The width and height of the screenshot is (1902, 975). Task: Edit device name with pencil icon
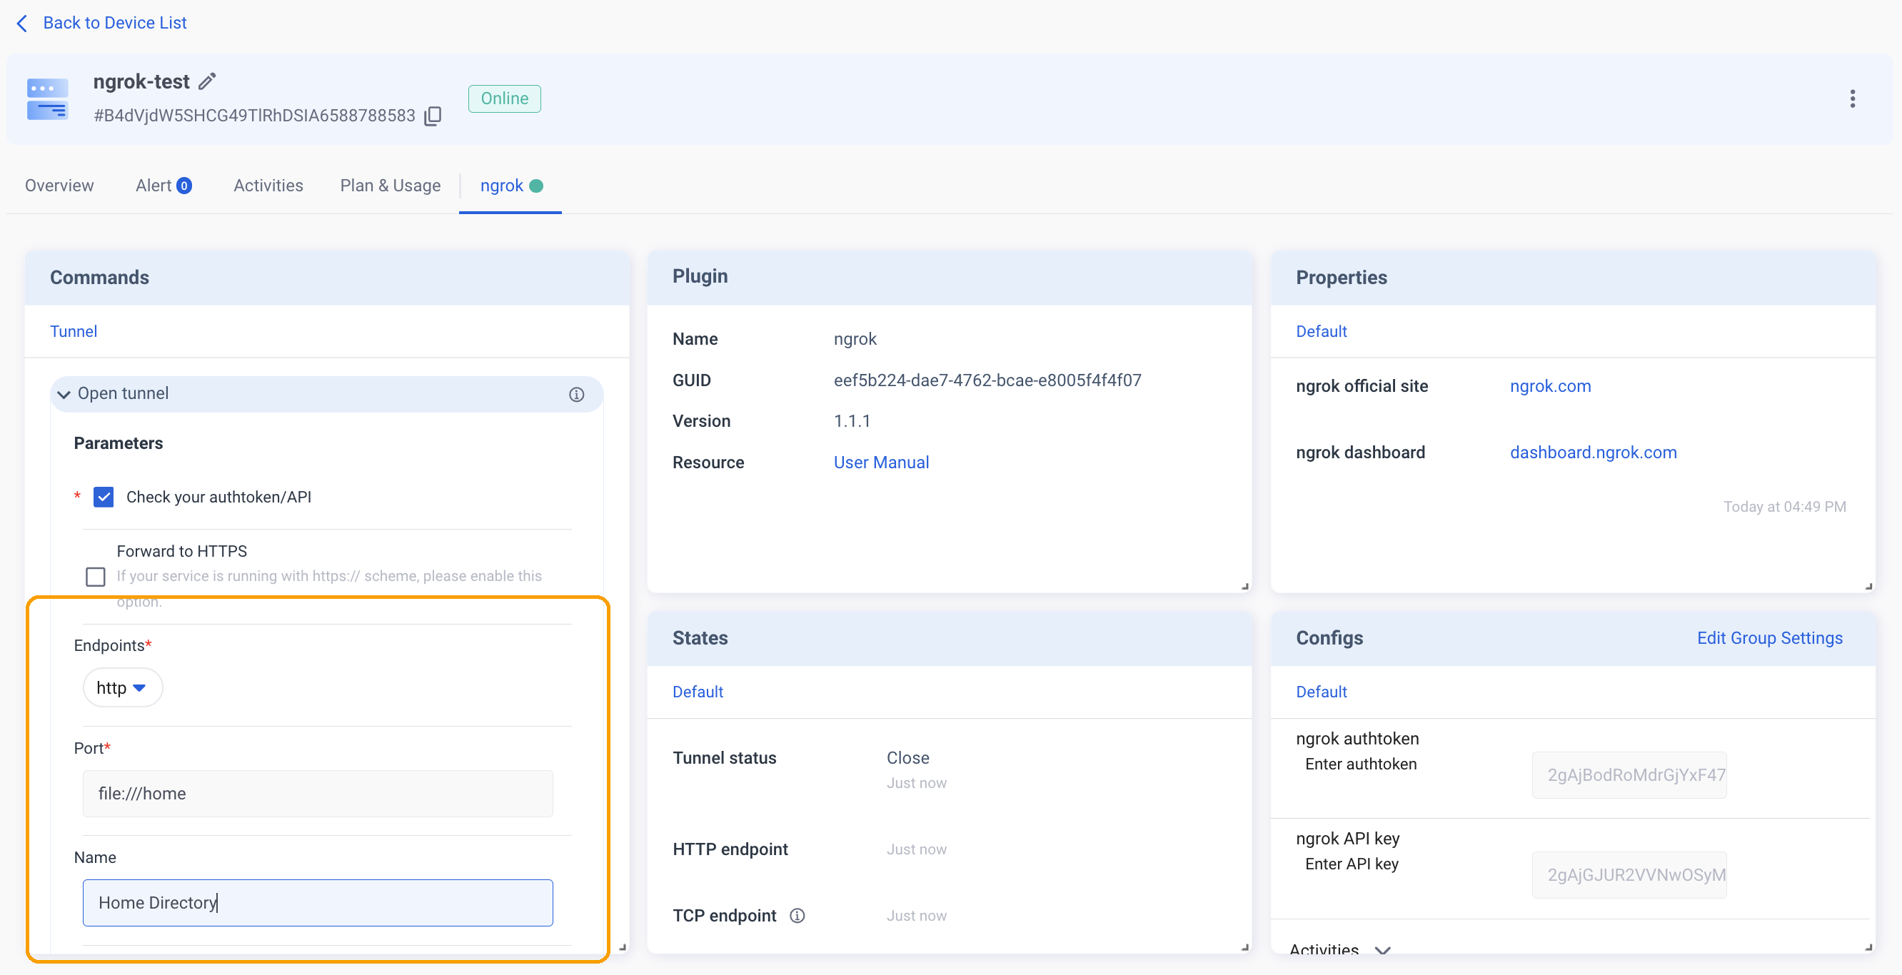pyautogui.click(x=207, y=81)
